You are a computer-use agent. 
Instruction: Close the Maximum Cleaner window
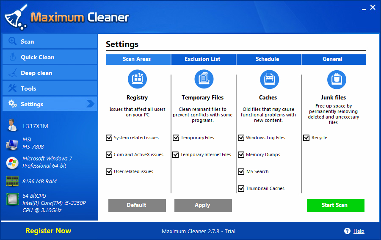373,7
